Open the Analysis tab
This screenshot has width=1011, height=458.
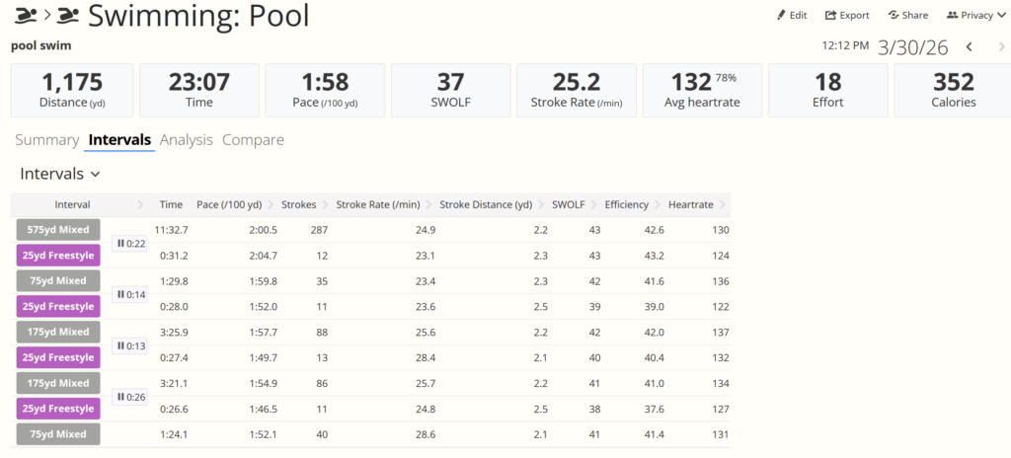coord(186,140)
